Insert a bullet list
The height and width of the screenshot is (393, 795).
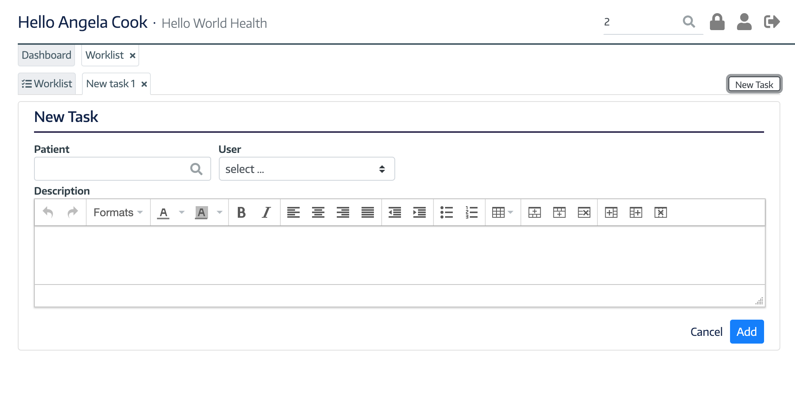pos(446,212)
